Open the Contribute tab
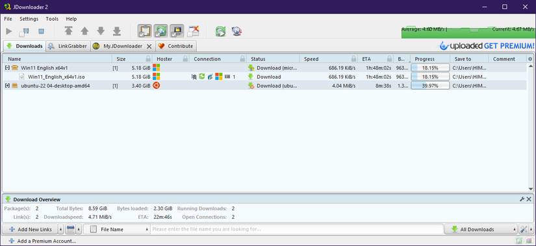Image resolution: width=536 pixels, height=246 pixels. coord(175,46)
